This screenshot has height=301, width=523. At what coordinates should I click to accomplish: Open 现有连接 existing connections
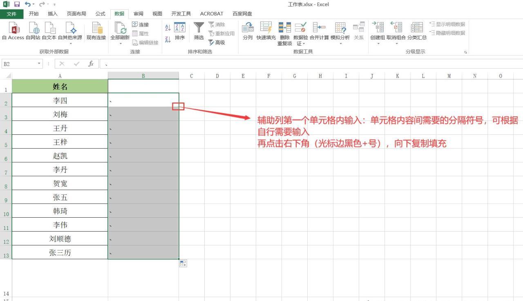point(96,31)
